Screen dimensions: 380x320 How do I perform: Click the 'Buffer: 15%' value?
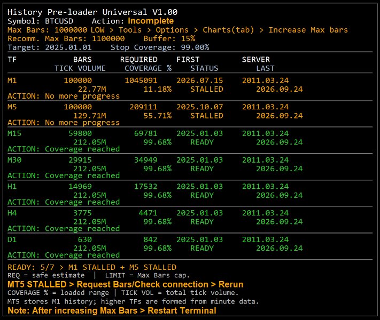tap(169, 39)
